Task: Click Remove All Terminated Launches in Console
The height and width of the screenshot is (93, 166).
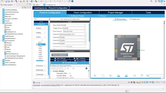Action: pos(134,82)
